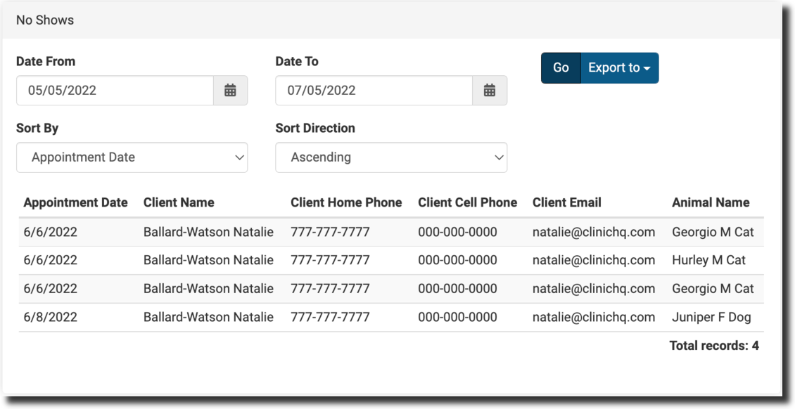Click the Animal Name column header

point(711,202)
